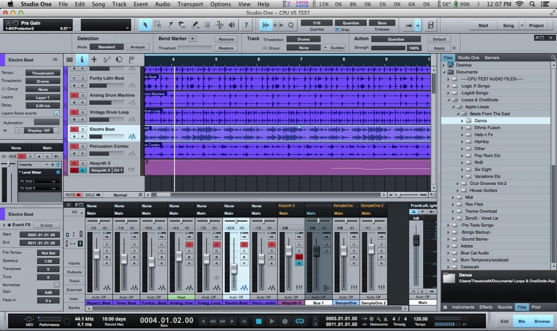Viewport: 557px width, 331px height.
Task: Collapse the Beats From The East folder
Action: (458, 114)
